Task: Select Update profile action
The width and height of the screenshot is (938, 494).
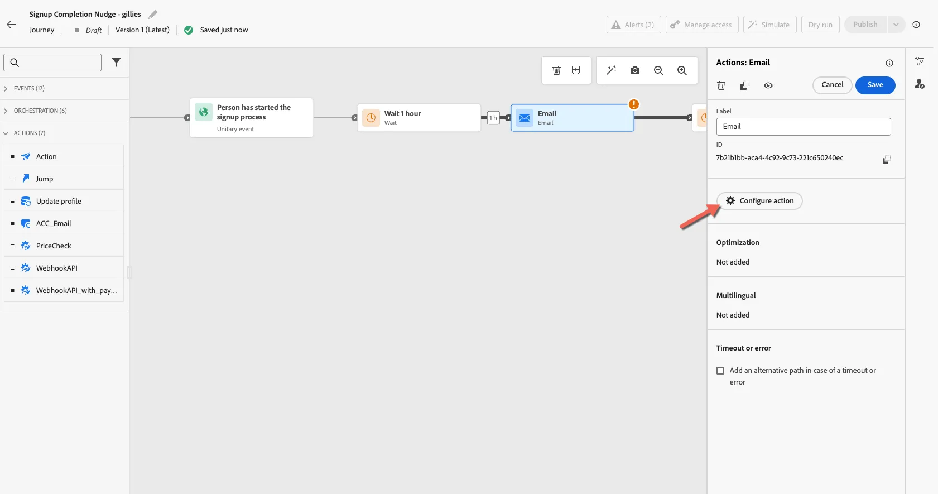Action: point(64,201)
